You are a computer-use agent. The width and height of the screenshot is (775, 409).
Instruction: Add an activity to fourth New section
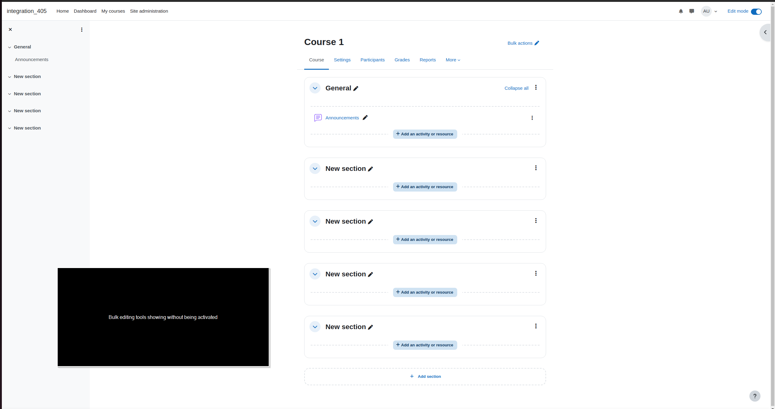[425, 345]
